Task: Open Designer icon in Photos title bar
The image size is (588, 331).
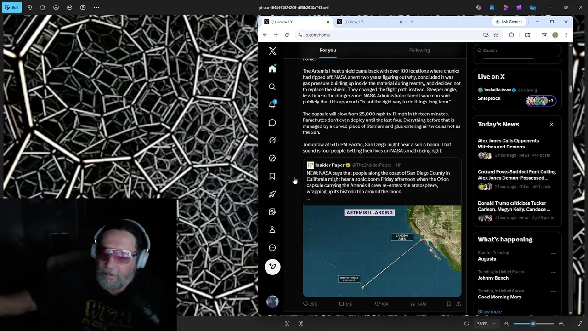Action: pos(506,7)
